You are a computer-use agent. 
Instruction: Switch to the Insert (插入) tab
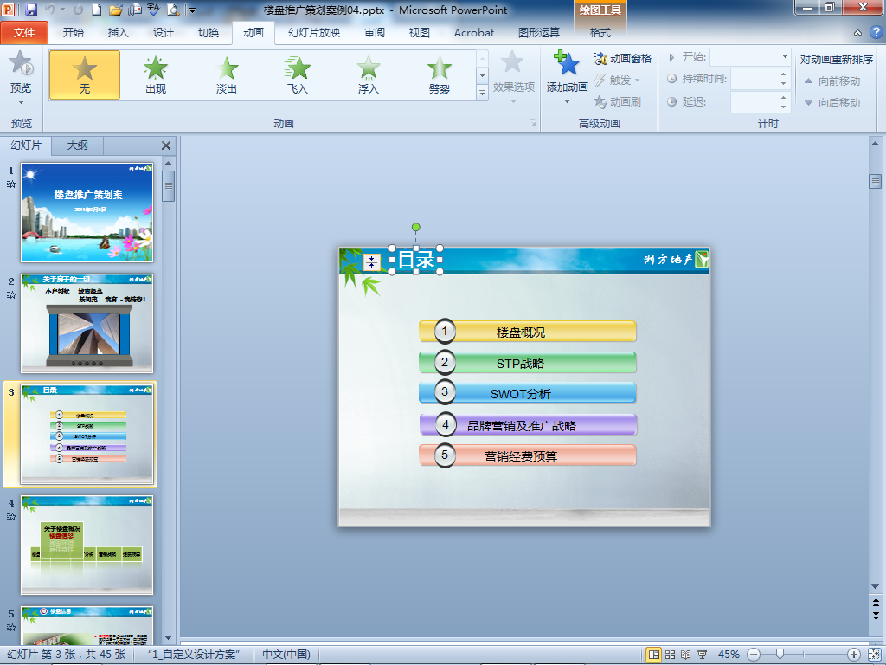(118, 32)
